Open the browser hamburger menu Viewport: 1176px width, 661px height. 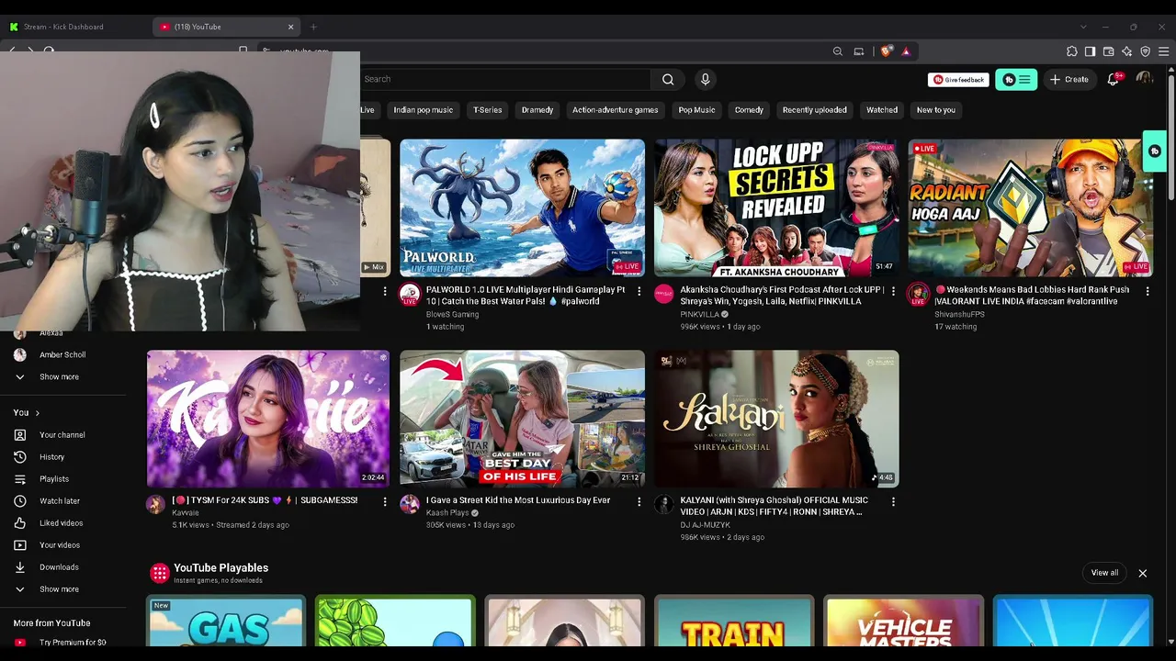1163,51
